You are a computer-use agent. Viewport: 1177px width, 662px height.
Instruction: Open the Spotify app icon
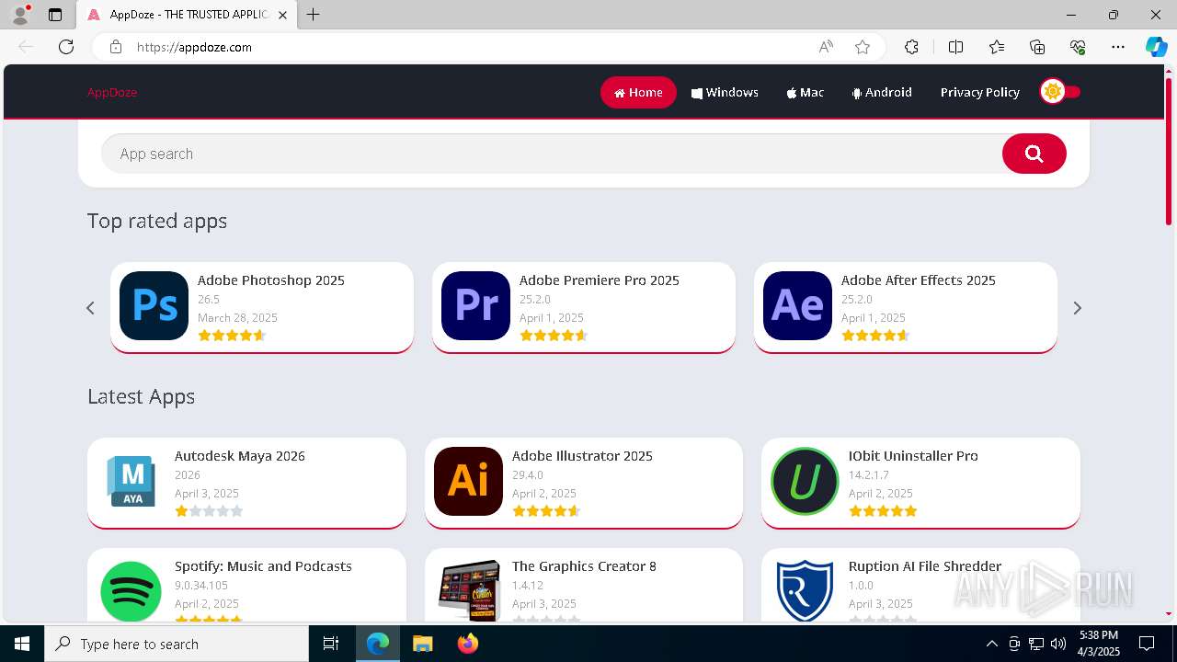pyautogui.click(x=131, y=591)
